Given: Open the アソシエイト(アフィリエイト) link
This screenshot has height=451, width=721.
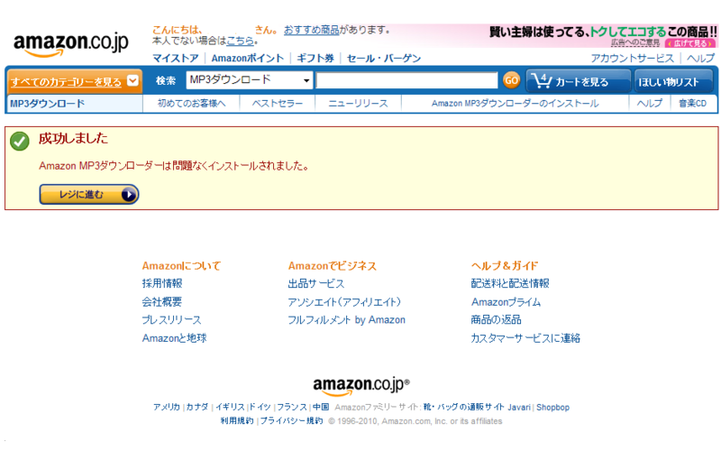Looking at the screenshot, I should click(x=344, y=302).
